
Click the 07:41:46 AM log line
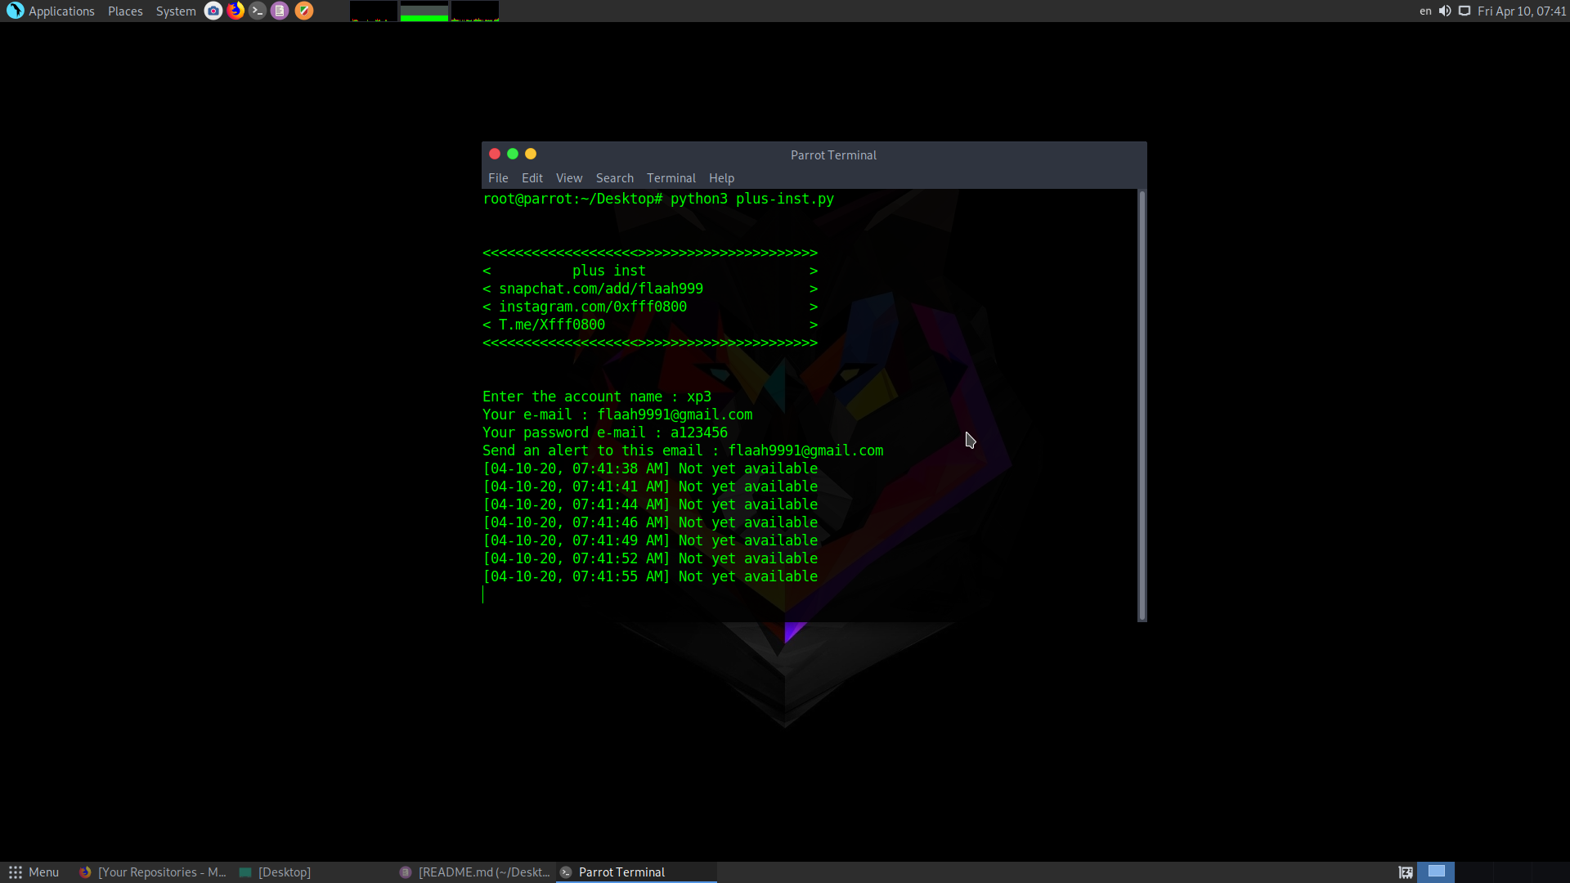pyautogui.click(x=650, y=522)
